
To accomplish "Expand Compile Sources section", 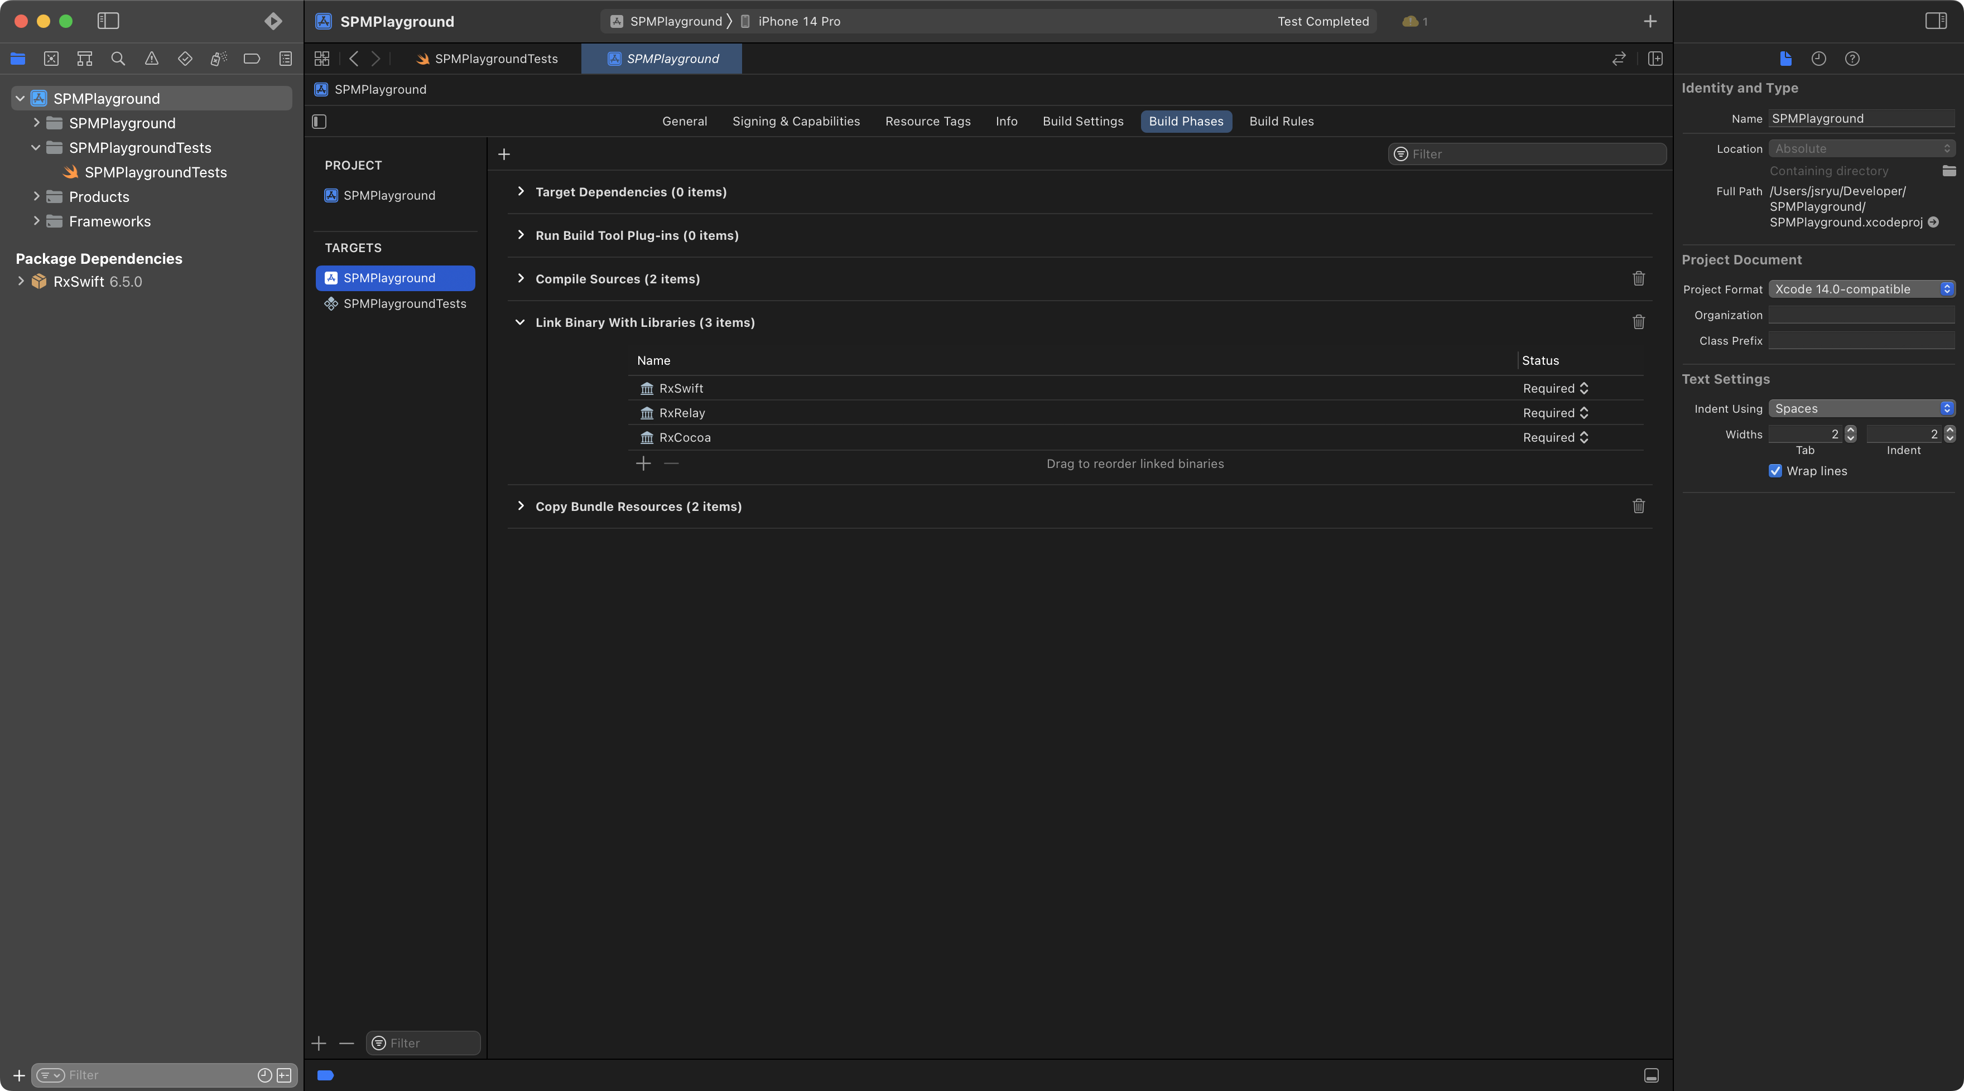I will pos(521,278).
